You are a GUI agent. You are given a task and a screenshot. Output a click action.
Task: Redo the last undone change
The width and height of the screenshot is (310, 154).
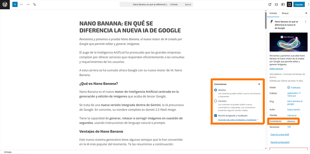click(x=28, y=4)
